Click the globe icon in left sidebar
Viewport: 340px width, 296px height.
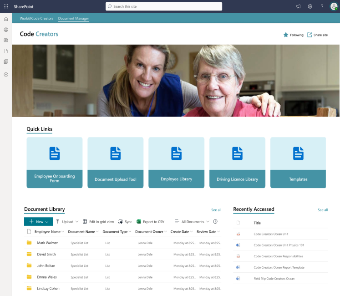[6, 30]
